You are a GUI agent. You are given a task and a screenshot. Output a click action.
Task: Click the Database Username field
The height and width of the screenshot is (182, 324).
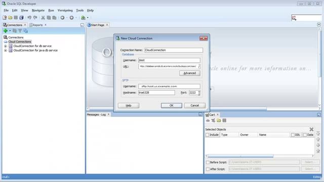pos(169,60)
